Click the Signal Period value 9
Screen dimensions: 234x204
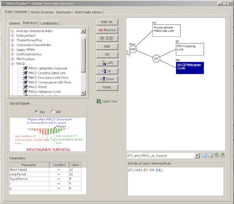click(x=75, y=179)
